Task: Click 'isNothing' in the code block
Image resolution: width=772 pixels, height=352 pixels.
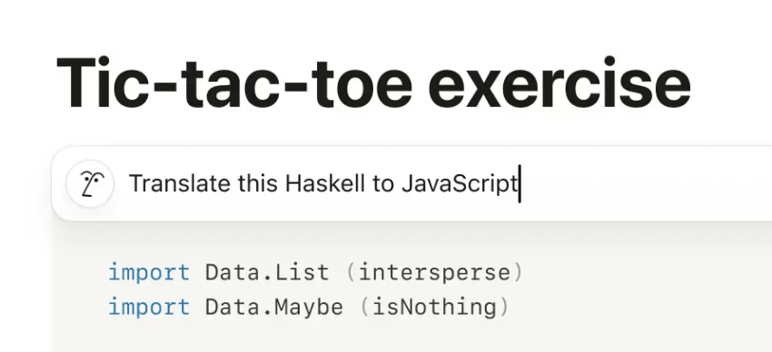Action: coord(435,308)
